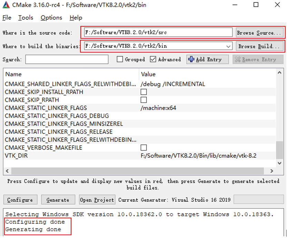Screen dimensions: 287x238
Task: Open the build directory dropdown arrow
Action: click(x=228, y=46)
